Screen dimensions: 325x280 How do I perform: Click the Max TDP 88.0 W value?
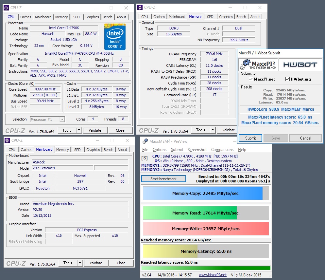pos(91,34)
